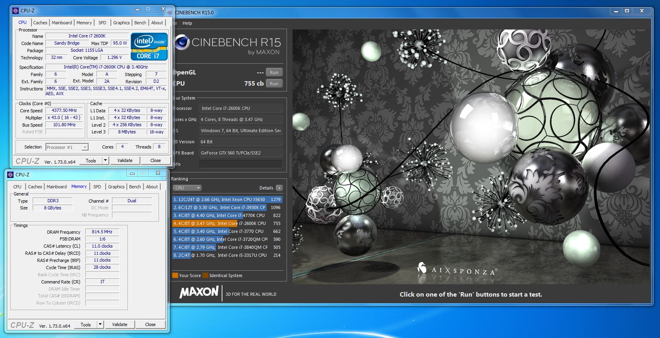The image size is (660, 338).
Task: Click Validate in the lower CPU-Z window
Action: 120,324
